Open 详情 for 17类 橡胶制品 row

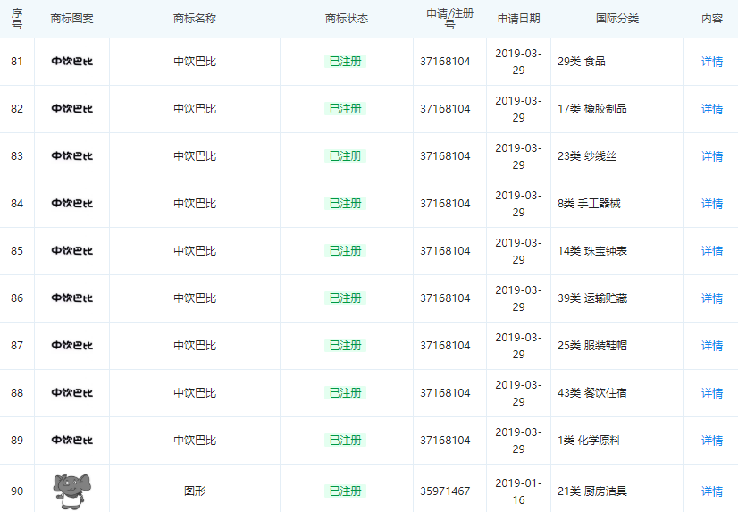click(x=711, y=109)
